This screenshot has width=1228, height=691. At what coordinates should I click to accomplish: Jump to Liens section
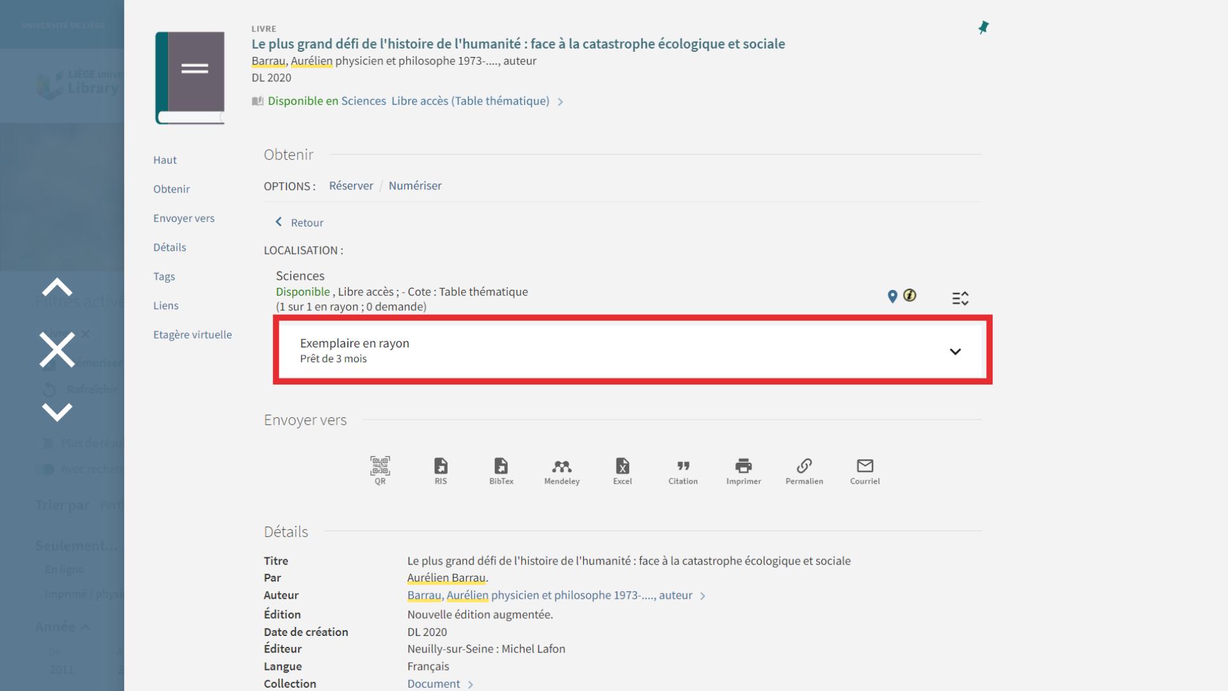tap(166, 305)
